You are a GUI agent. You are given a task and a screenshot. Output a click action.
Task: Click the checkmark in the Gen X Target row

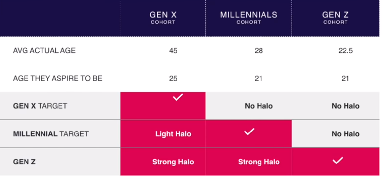pyautogui.click(x=178, y=97)
